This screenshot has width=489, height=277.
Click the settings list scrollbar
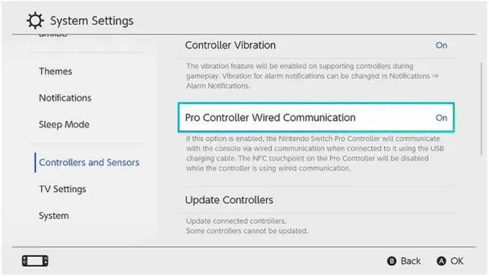pos(481,107)
